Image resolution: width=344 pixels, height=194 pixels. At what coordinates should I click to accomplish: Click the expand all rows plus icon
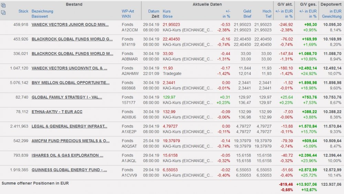coord(3,5)
